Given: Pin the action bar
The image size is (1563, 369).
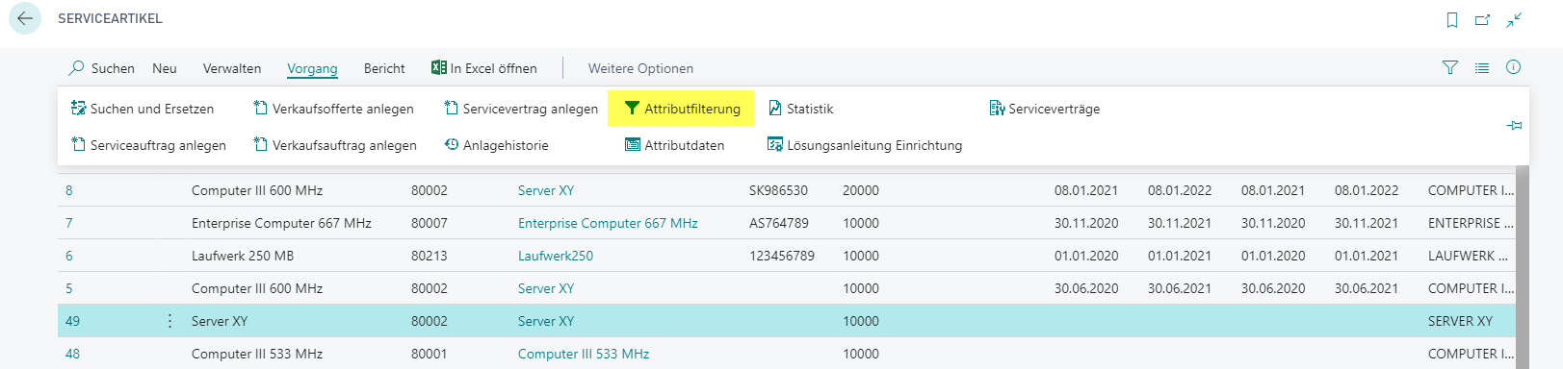Looking at the screenshot, I should click(1514, 126).
